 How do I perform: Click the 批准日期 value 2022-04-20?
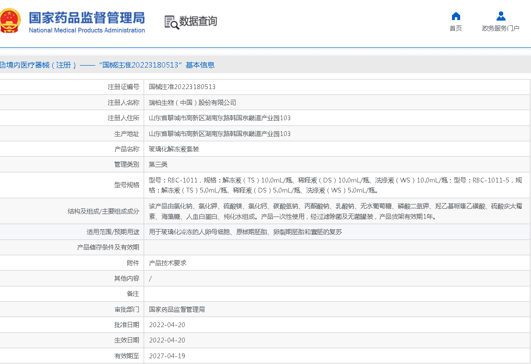point(167,325)
